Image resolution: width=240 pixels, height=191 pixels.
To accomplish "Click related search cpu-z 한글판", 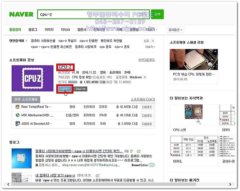I will (88, 41).
